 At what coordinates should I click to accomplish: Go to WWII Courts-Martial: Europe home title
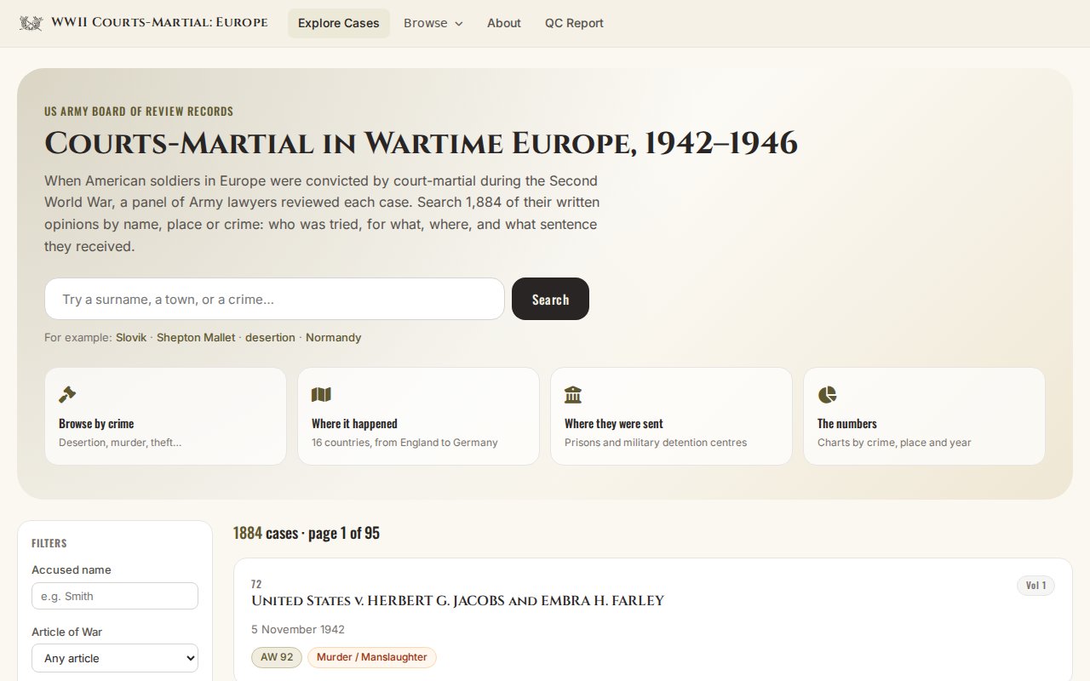point(159,22)
